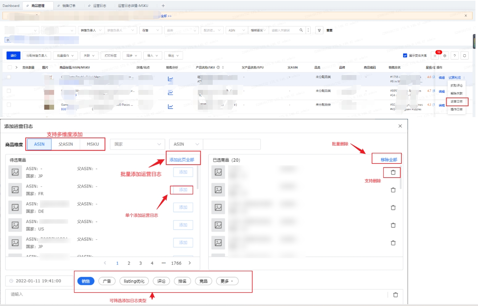Click the 重置 reset button
The width and height of the screenshot is (478, 306).
point(329,30)
